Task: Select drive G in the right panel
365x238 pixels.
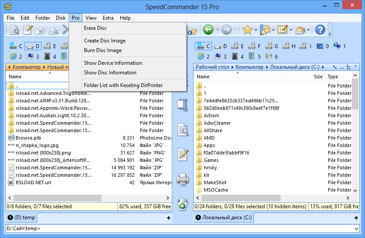Action: pos(271,46)
